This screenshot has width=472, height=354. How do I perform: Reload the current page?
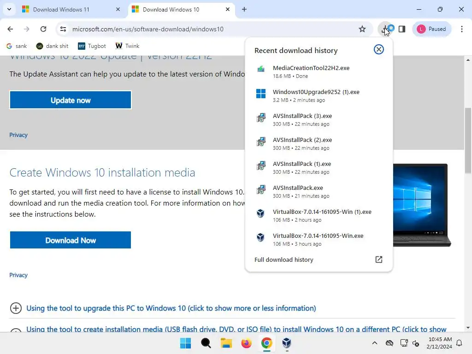pyautogui.click(x=43, y=29)
